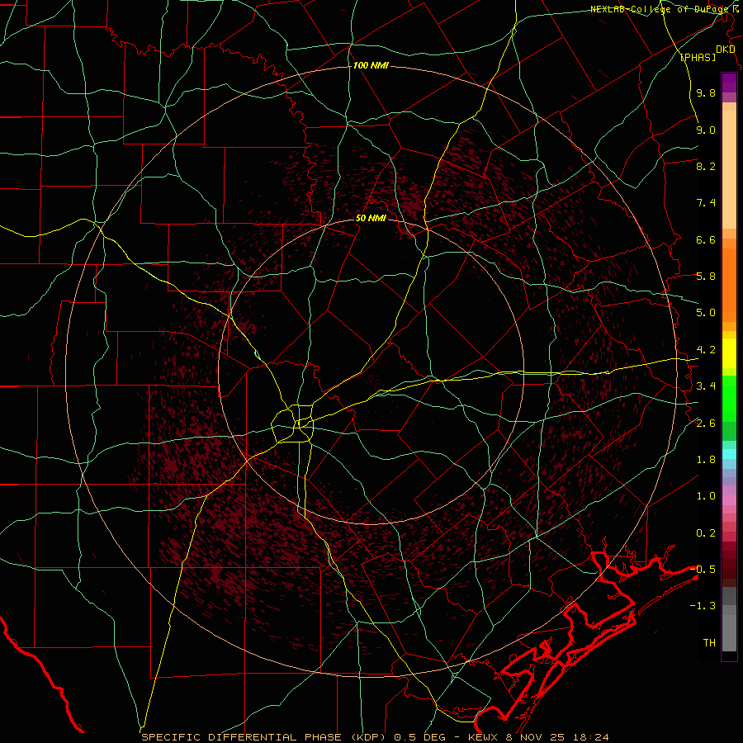The width and height of the screenshot is (743, 743).
Task: Click the 5.8 scale value
Action: [x=706, y=277]
